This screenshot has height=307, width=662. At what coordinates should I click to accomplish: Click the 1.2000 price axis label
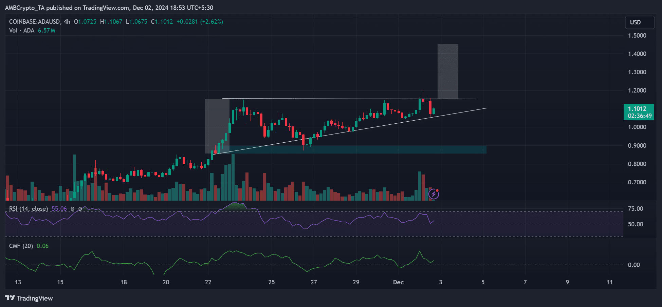coord(637,90)
